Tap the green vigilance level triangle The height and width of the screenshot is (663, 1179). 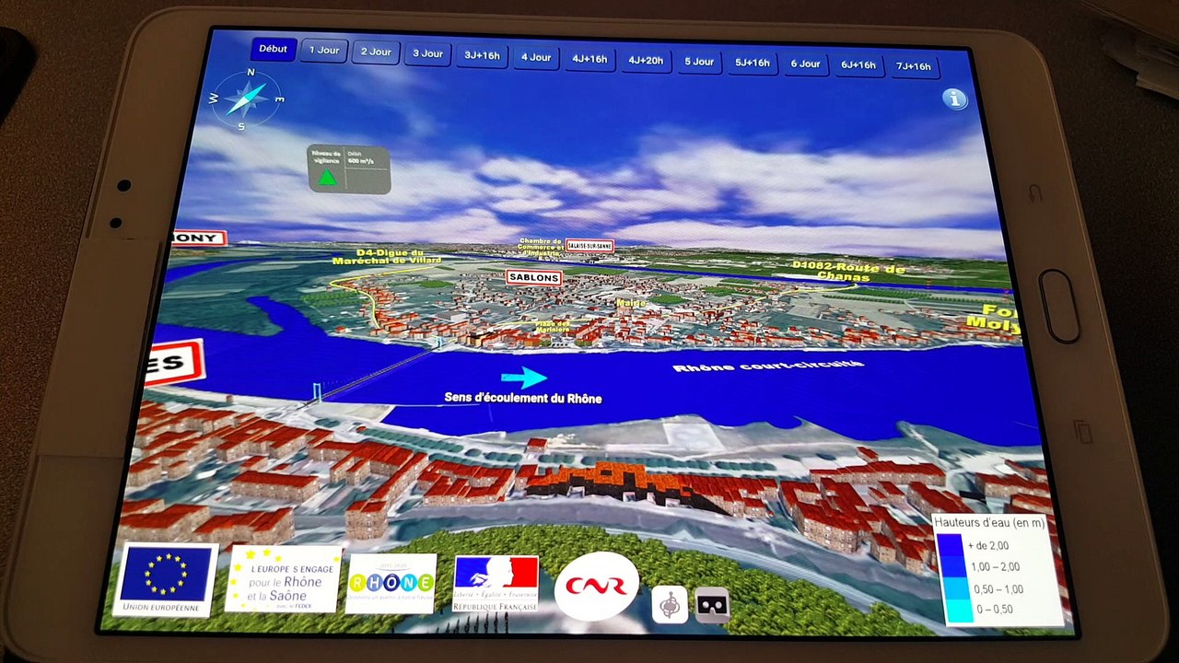click(326, 177)
